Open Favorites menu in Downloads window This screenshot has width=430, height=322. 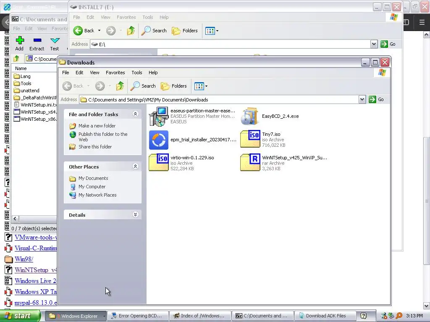pyautogui.click(x=115, y=73)
